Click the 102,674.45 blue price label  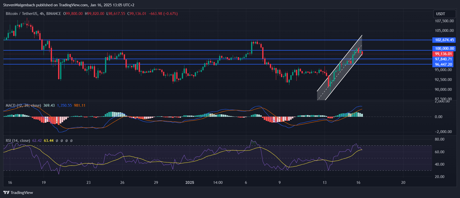(x=444, y=40)
